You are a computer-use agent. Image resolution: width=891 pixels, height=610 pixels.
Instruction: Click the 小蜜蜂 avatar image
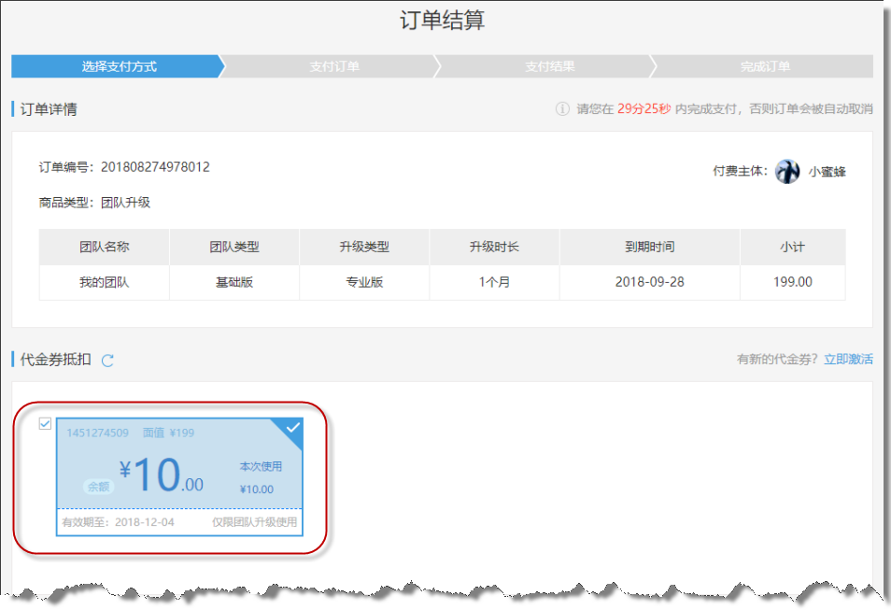(787, 171)
